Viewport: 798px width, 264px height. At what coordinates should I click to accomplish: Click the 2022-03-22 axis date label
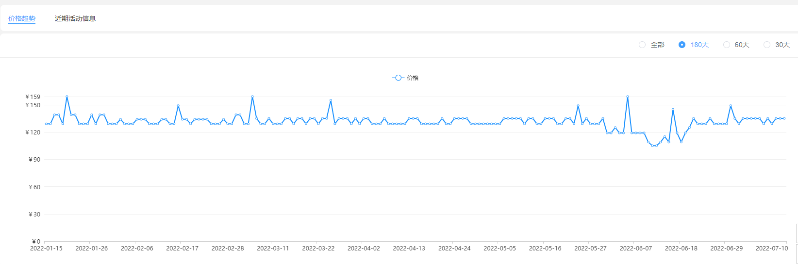click(318, 248)
